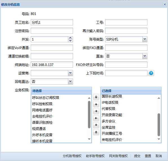Select 来电挂机评价 in 已选择 list

pyautogui.click(x=129, y=140)
